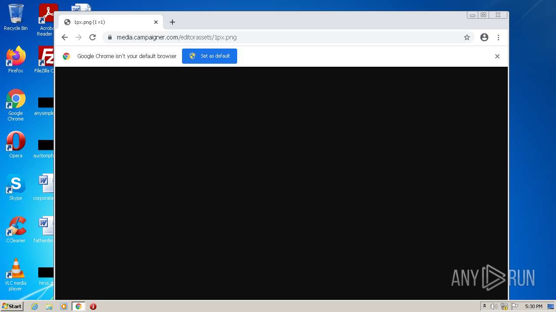This screenshot has height=312, width=556.
Task: Minimize the Chrome window
Action: pyautogui.click(x=472, y=15)
